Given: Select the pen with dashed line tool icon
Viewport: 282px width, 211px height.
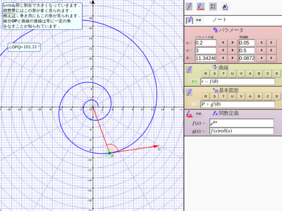Looking at the screenshot, I should click(200, 7).
